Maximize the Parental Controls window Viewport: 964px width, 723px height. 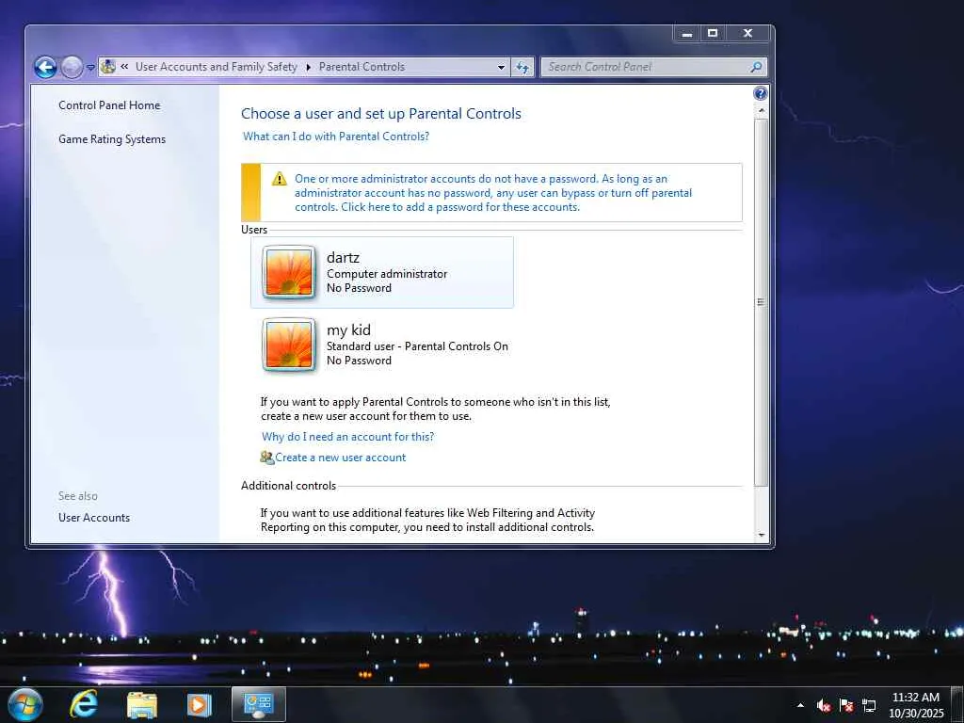[713, 34]
